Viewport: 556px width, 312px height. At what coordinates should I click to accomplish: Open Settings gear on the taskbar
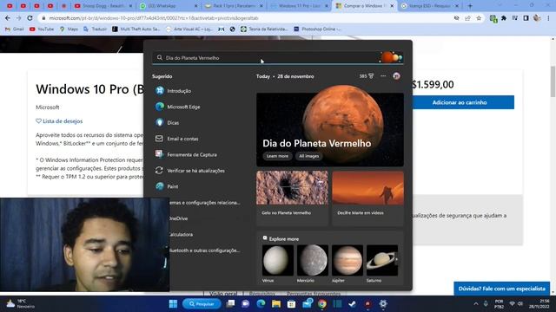coord(383,303)
